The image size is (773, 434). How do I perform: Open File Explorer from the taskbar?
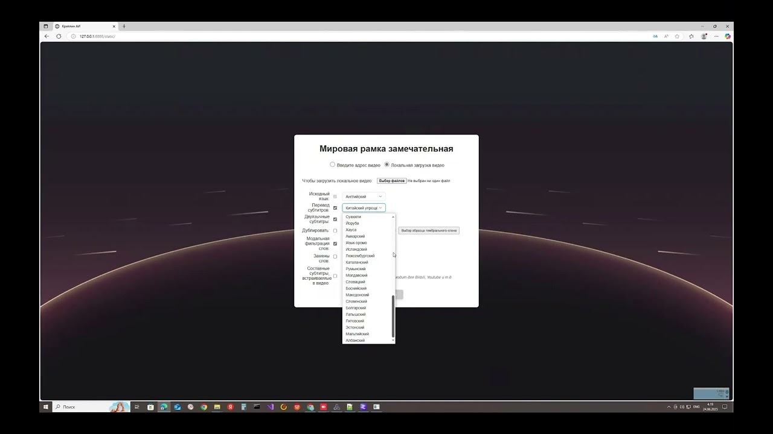pos(217,407)
